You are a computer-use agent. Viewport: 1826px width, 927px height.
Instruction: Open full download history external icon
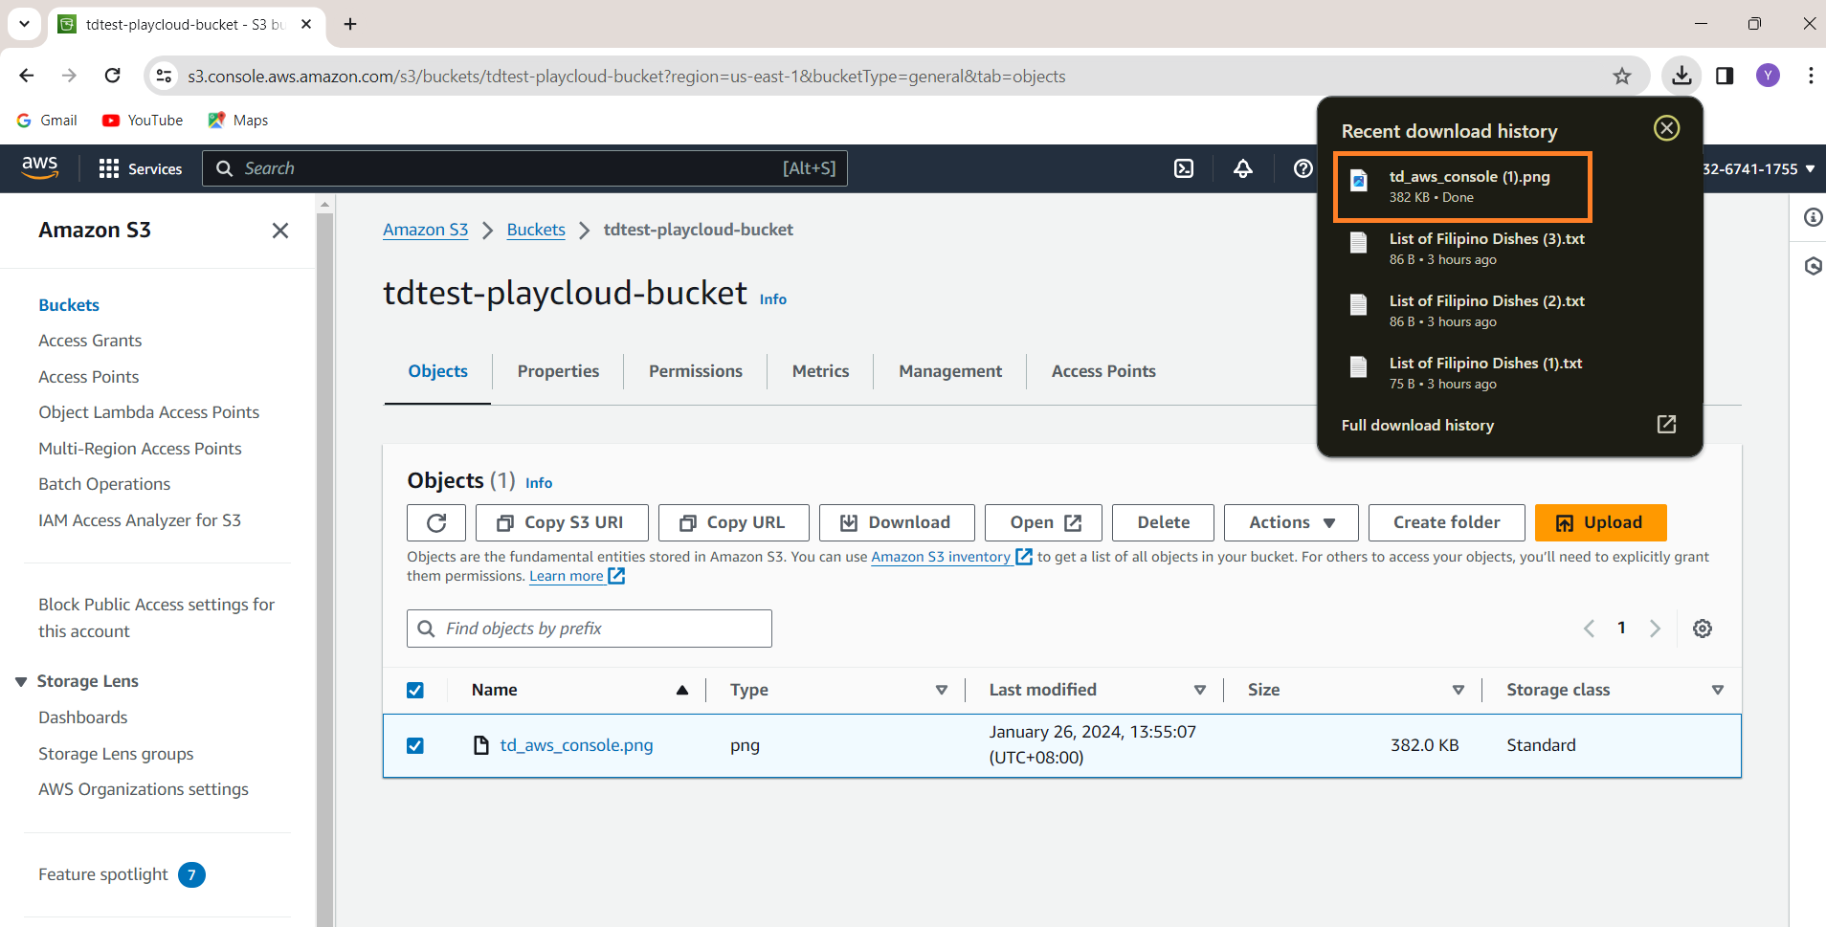[1666, 425]
